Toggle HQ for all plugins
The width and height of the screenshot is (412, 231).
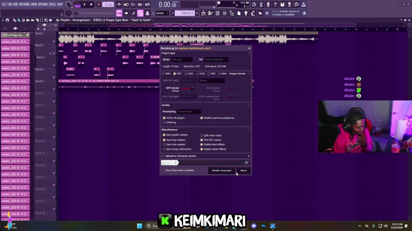tap(174, 118)
